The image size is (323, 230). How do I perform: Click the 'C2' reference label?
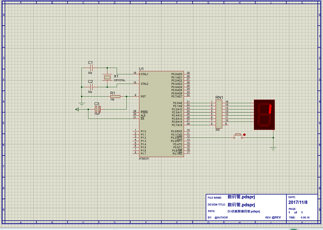coord(90,81)
